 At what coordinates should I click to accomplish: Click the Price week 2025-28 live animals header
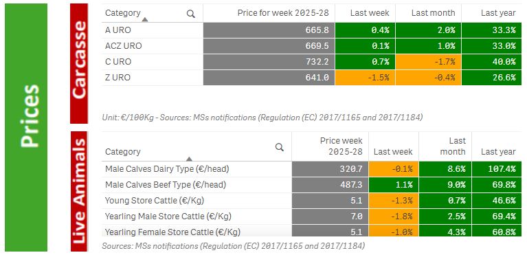(x=341, y=146)
